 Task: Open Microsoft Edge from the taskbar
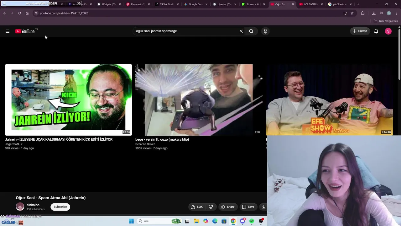pyautogui.click(x=215, y=221)
